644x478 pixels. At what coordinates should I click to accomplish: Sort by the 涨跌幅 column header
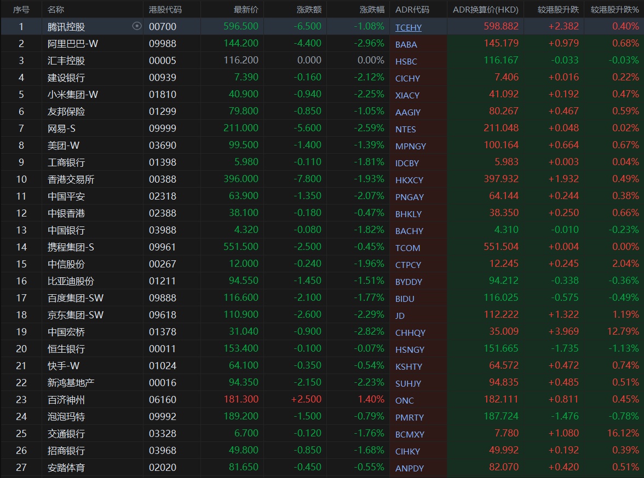pyautogui.click(x=372, y=9)
